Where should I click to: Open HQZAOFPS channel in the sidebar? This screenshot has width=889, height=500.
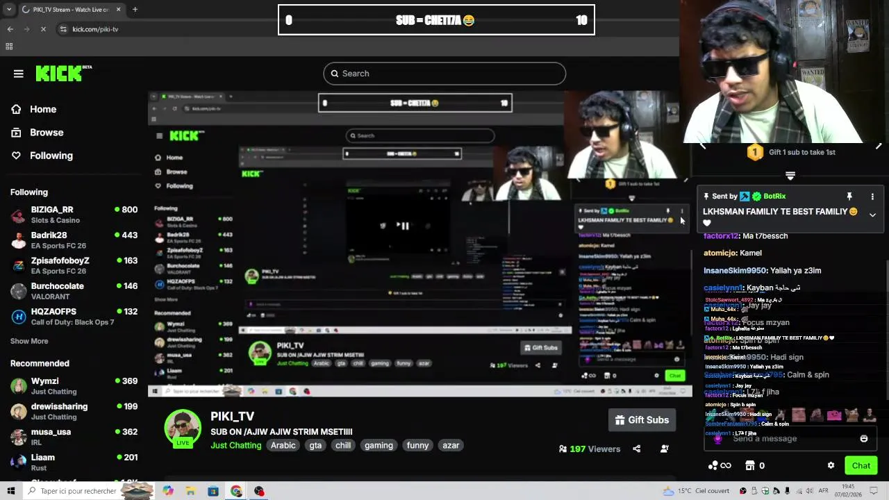click(74, 317)
